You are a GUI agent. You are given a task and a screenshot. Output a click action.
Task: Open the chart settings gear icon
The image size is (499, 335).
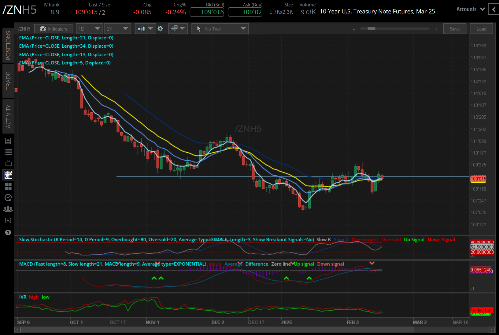pos(160,28)
